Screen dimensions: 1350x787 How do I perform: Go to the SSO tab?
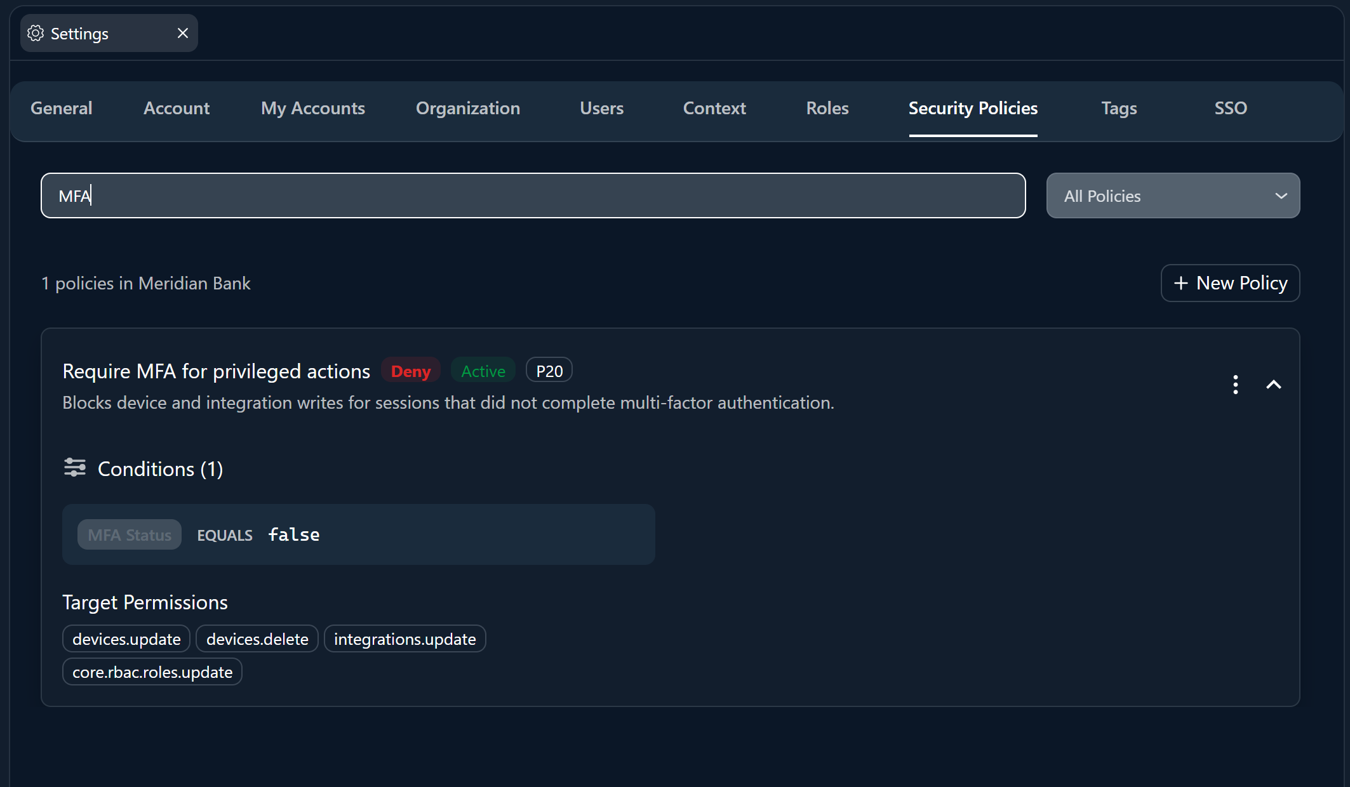(1231, 109)
